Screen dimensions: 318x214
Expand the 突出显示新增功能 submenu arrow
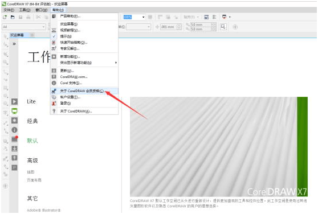point(116,63)
